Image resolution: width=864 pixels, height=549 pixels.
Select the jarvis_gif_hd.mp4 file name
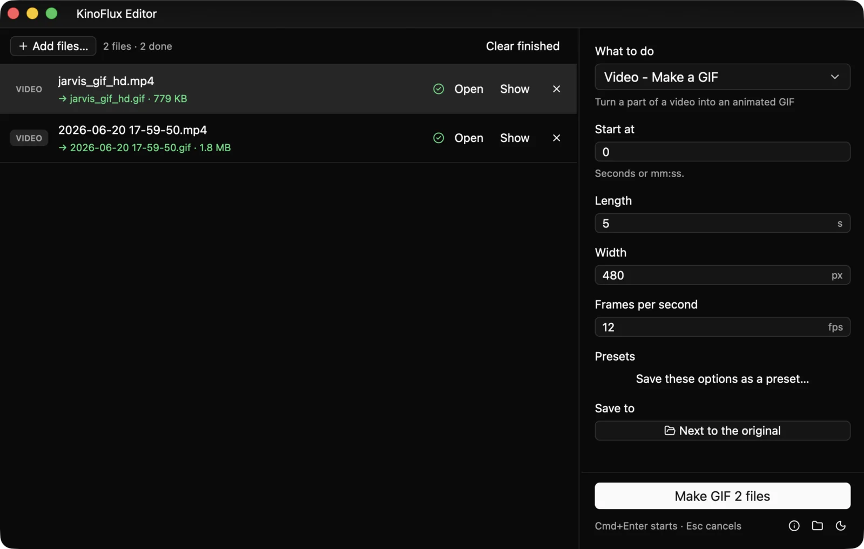(106, 81)
